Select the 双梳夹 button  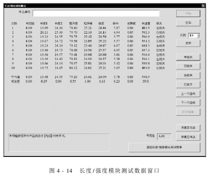188,66
